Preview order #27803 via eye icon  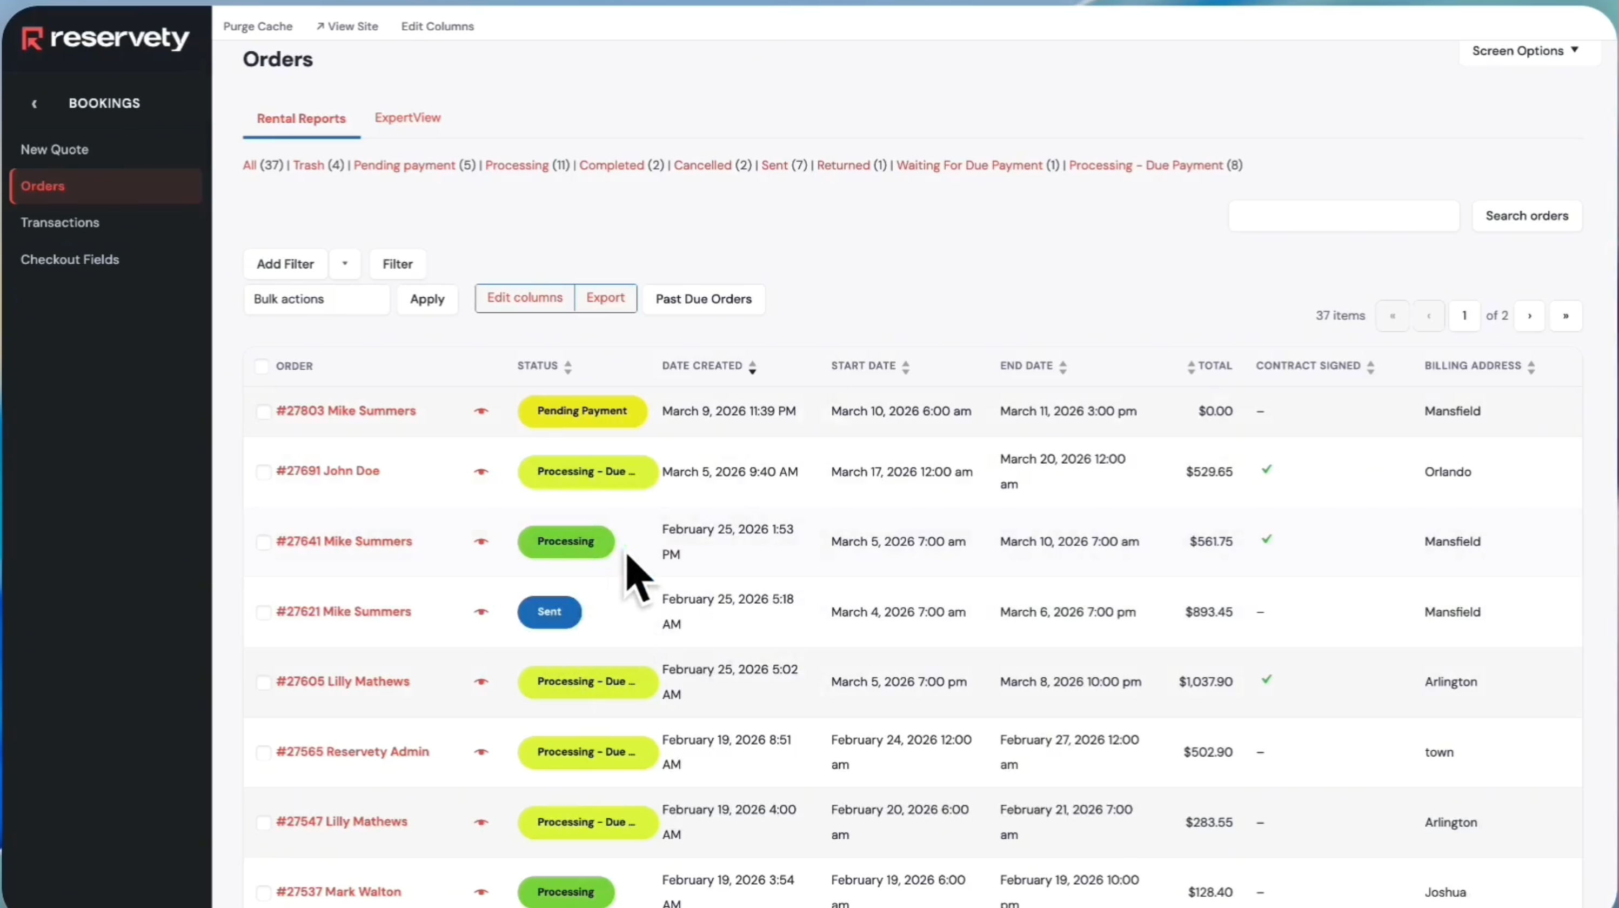(481, 411)
